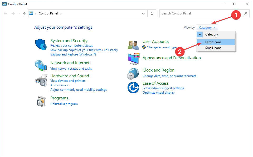Click the Network and Internet globe icon
This screenshot has width=253, height=157.
coord(41,65)
